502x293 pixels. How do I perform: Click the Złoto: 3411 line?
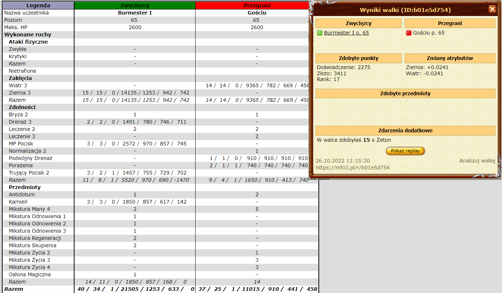point(332,73)
